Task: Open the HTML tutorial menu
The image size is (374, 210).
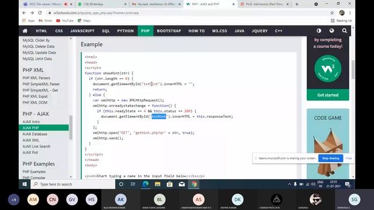Action: click(x=41, y=31)
